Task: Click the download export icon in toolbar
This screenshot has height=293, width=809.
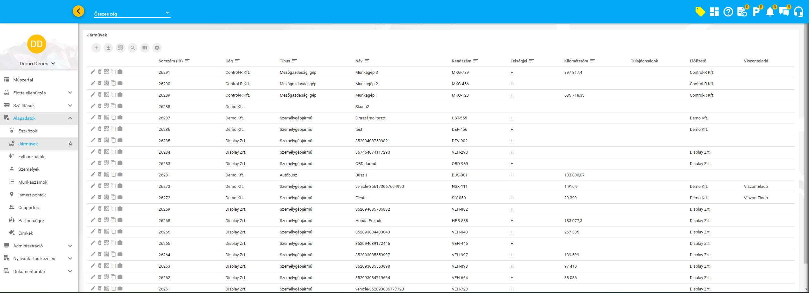Action: 108,48
